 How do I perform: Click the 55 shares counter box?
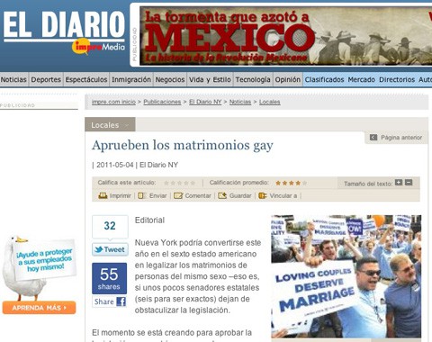[x=109, y=278]
